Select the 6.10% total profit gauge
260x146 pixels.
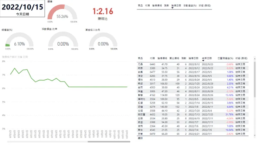pos(19,41)
